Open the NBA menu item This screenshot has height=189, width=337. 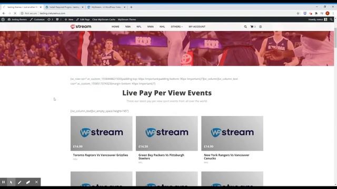point(128,27)
